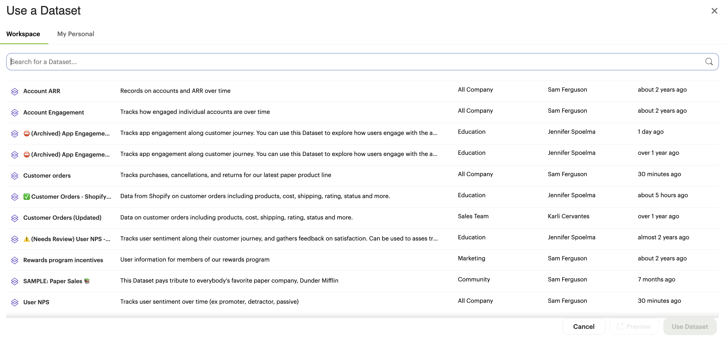Click 'about 5 hours ago' timestamp
This screenshot has height=344, width=726.
pos(663,195)
